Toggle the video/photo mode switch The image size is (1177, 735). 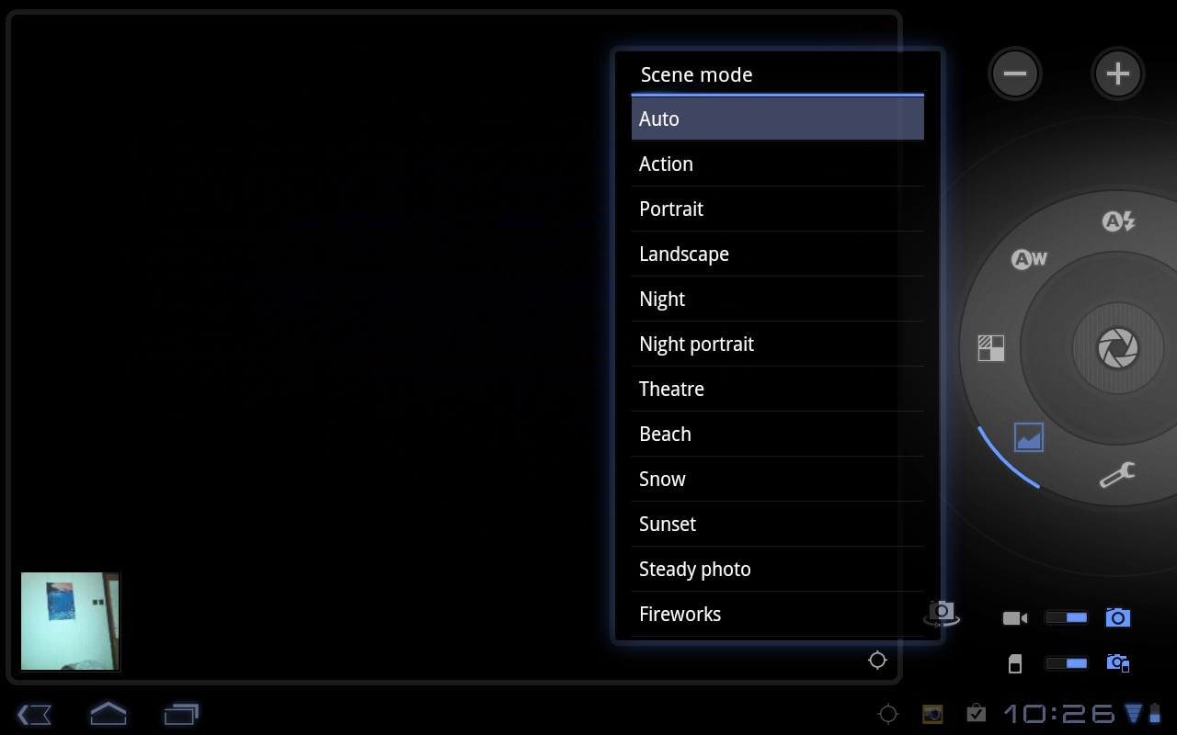pyautogui.click(x=1067, y=617)
